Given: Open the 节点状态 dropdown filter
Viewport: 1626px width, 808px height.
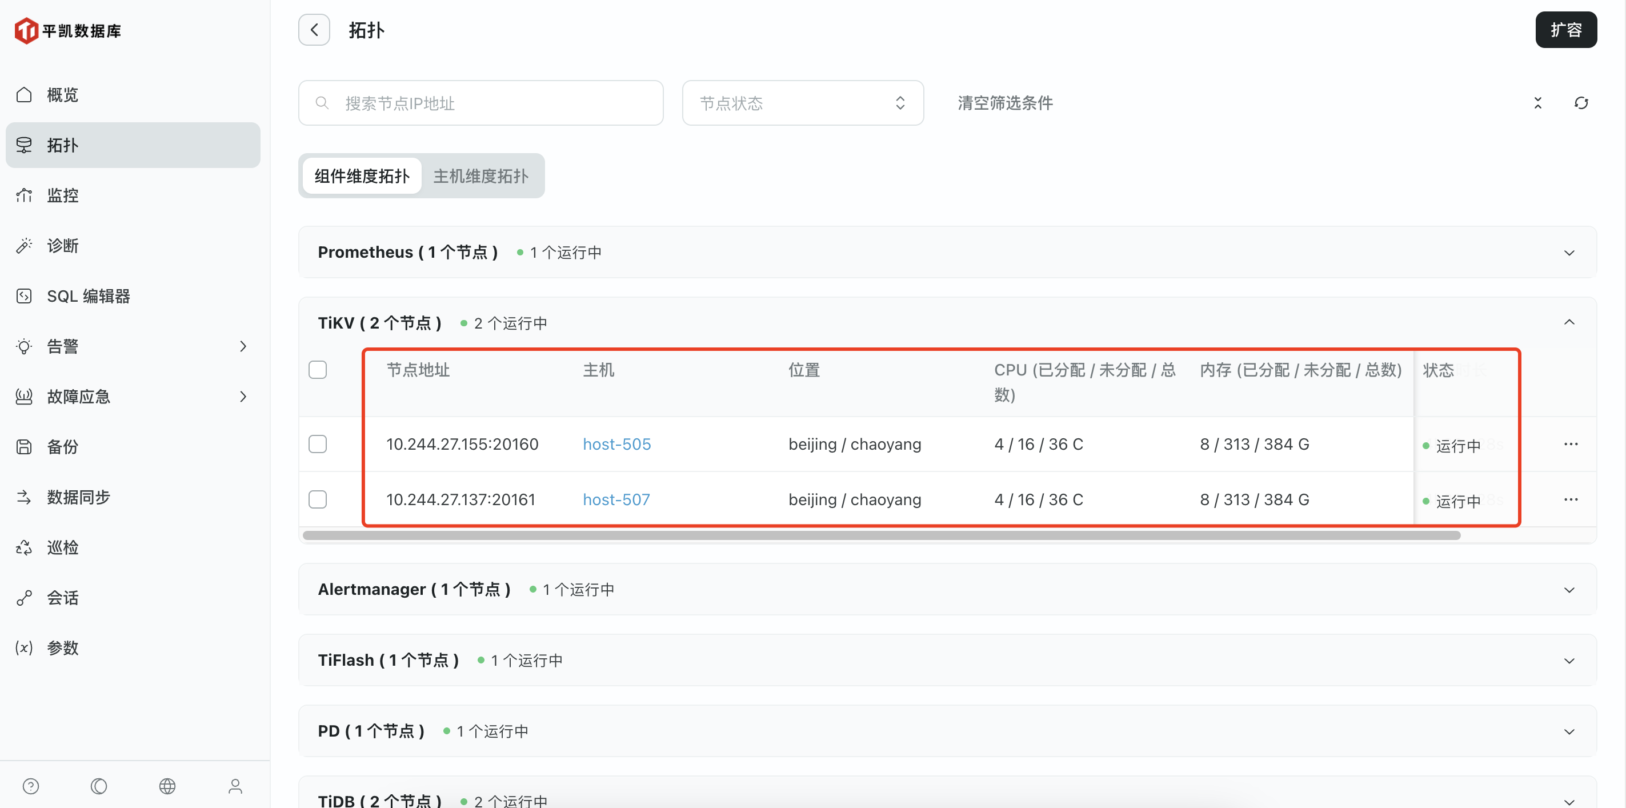Looking at the screenshot, I should pos(802,103).
